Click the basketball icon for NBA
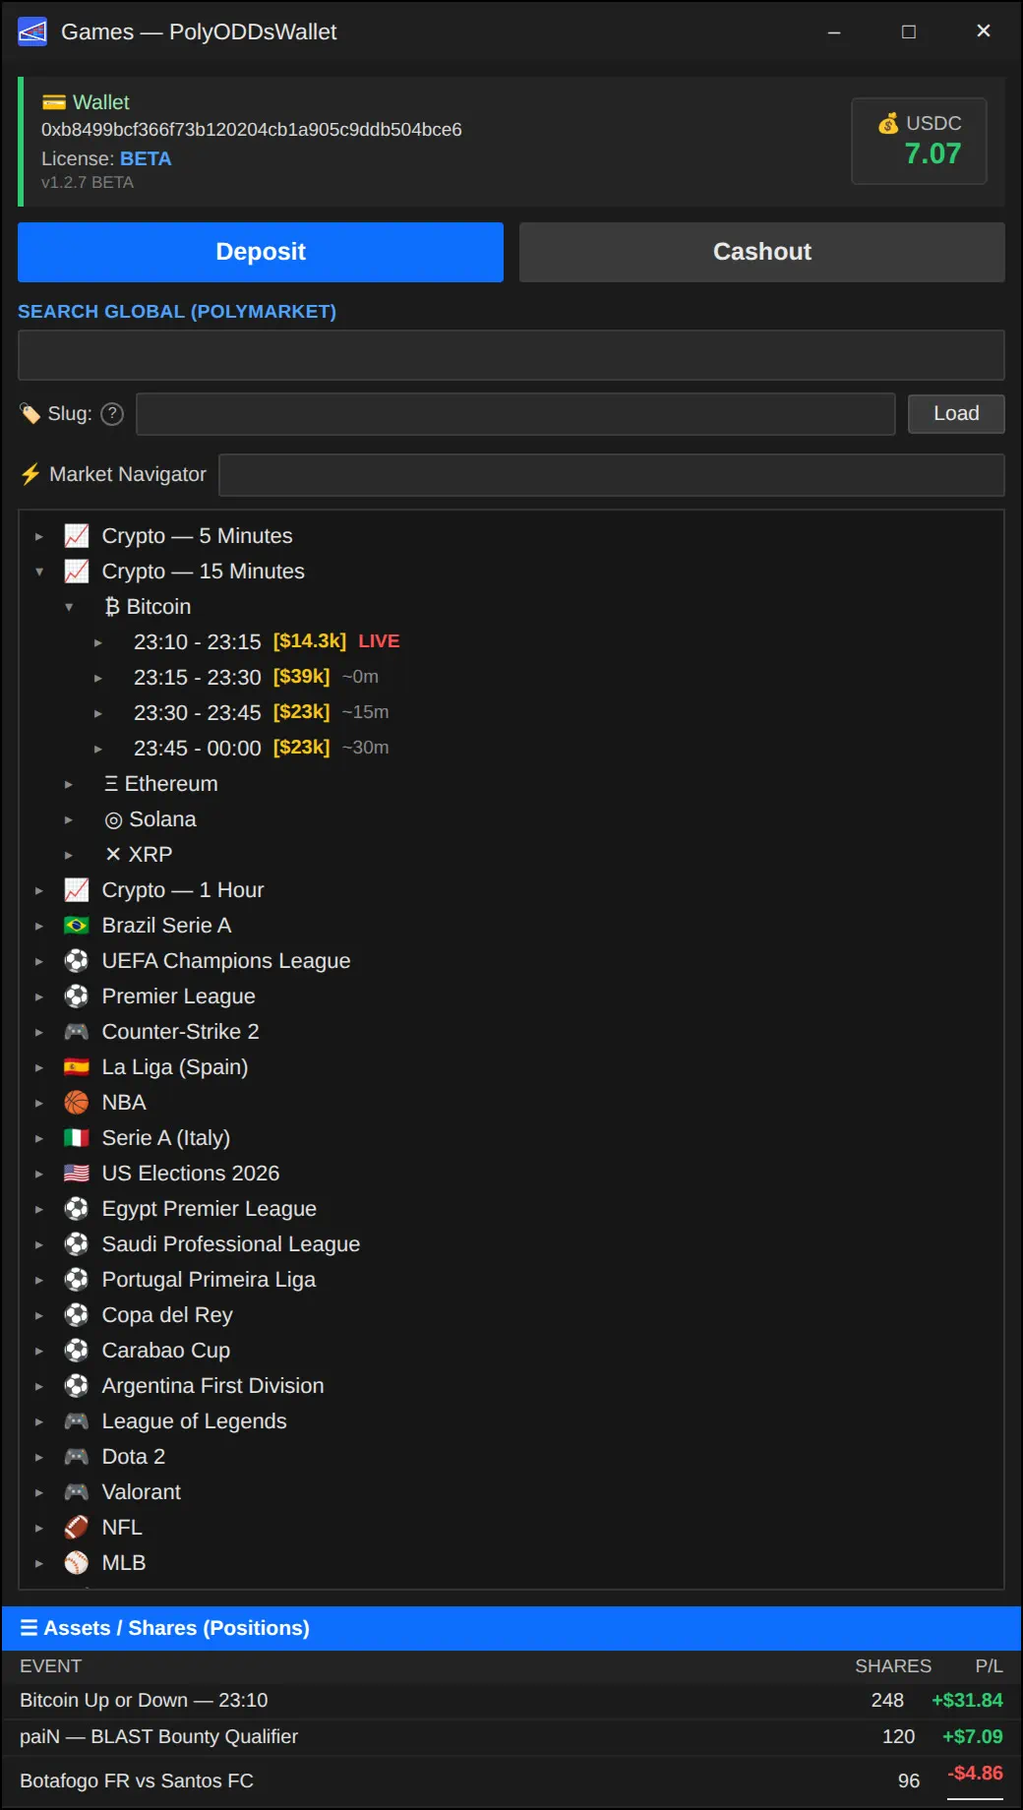Image resolution: width=1023 pixels, height=1810 pixels. [x=77, y=1103]
